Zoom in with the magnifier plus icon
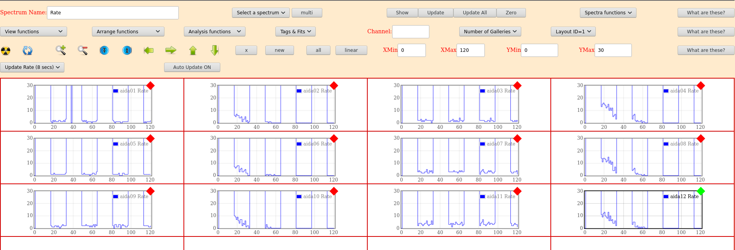Image resolution: width=735 pixels, height=250 pixels. [x=61, y=50]
